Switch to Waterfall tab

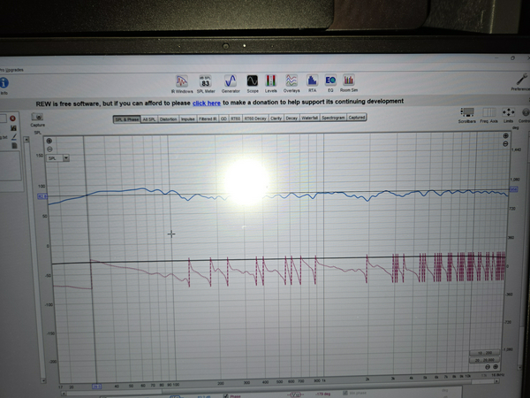(x=309, y=118)
